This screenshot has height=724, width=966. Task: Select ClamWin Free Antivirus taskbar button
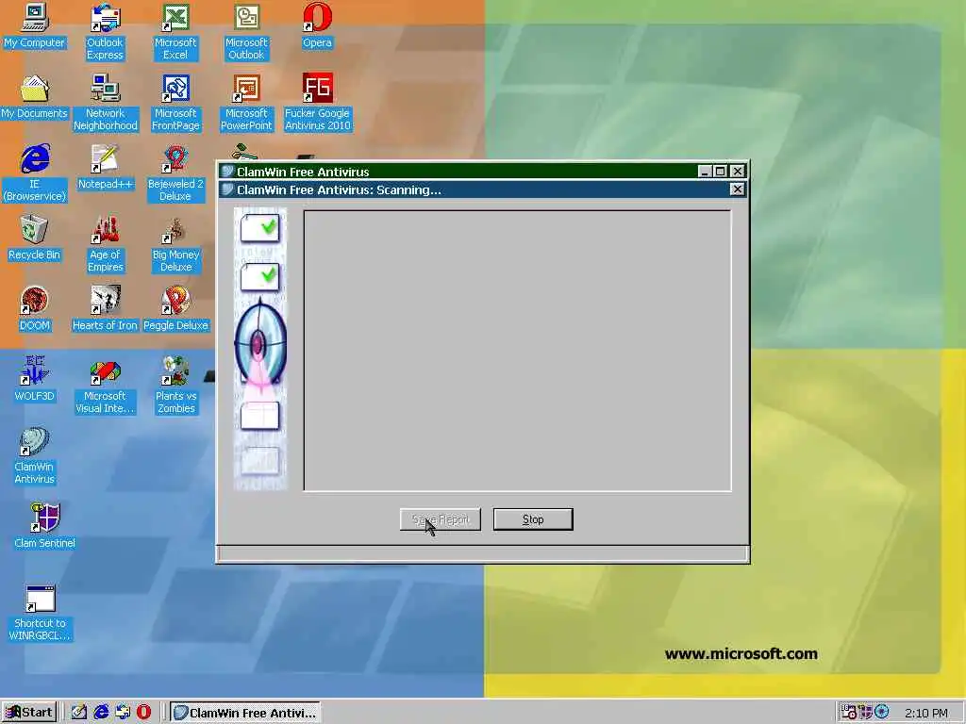(245, 713)
